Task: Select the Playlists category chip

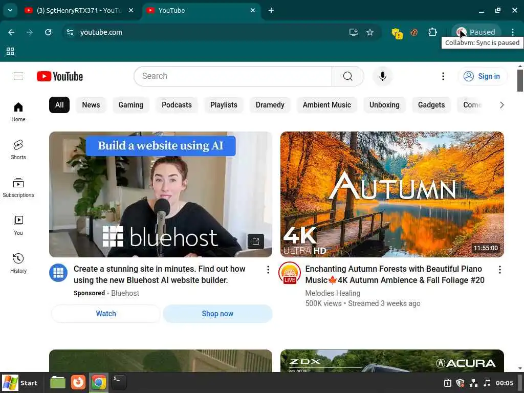Action: [224, 105]
